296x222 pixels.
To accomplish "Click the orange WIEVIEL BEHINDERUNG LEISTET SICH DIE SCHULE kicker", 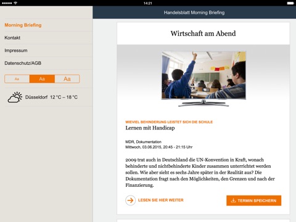I will pos(169,122).
